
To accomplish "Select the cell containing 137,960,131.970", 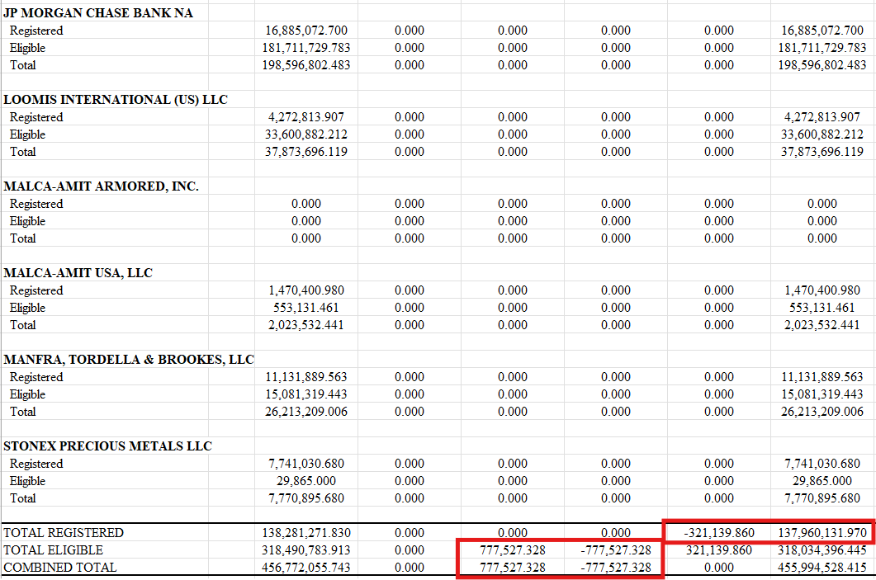I will [x=822, y=533].
